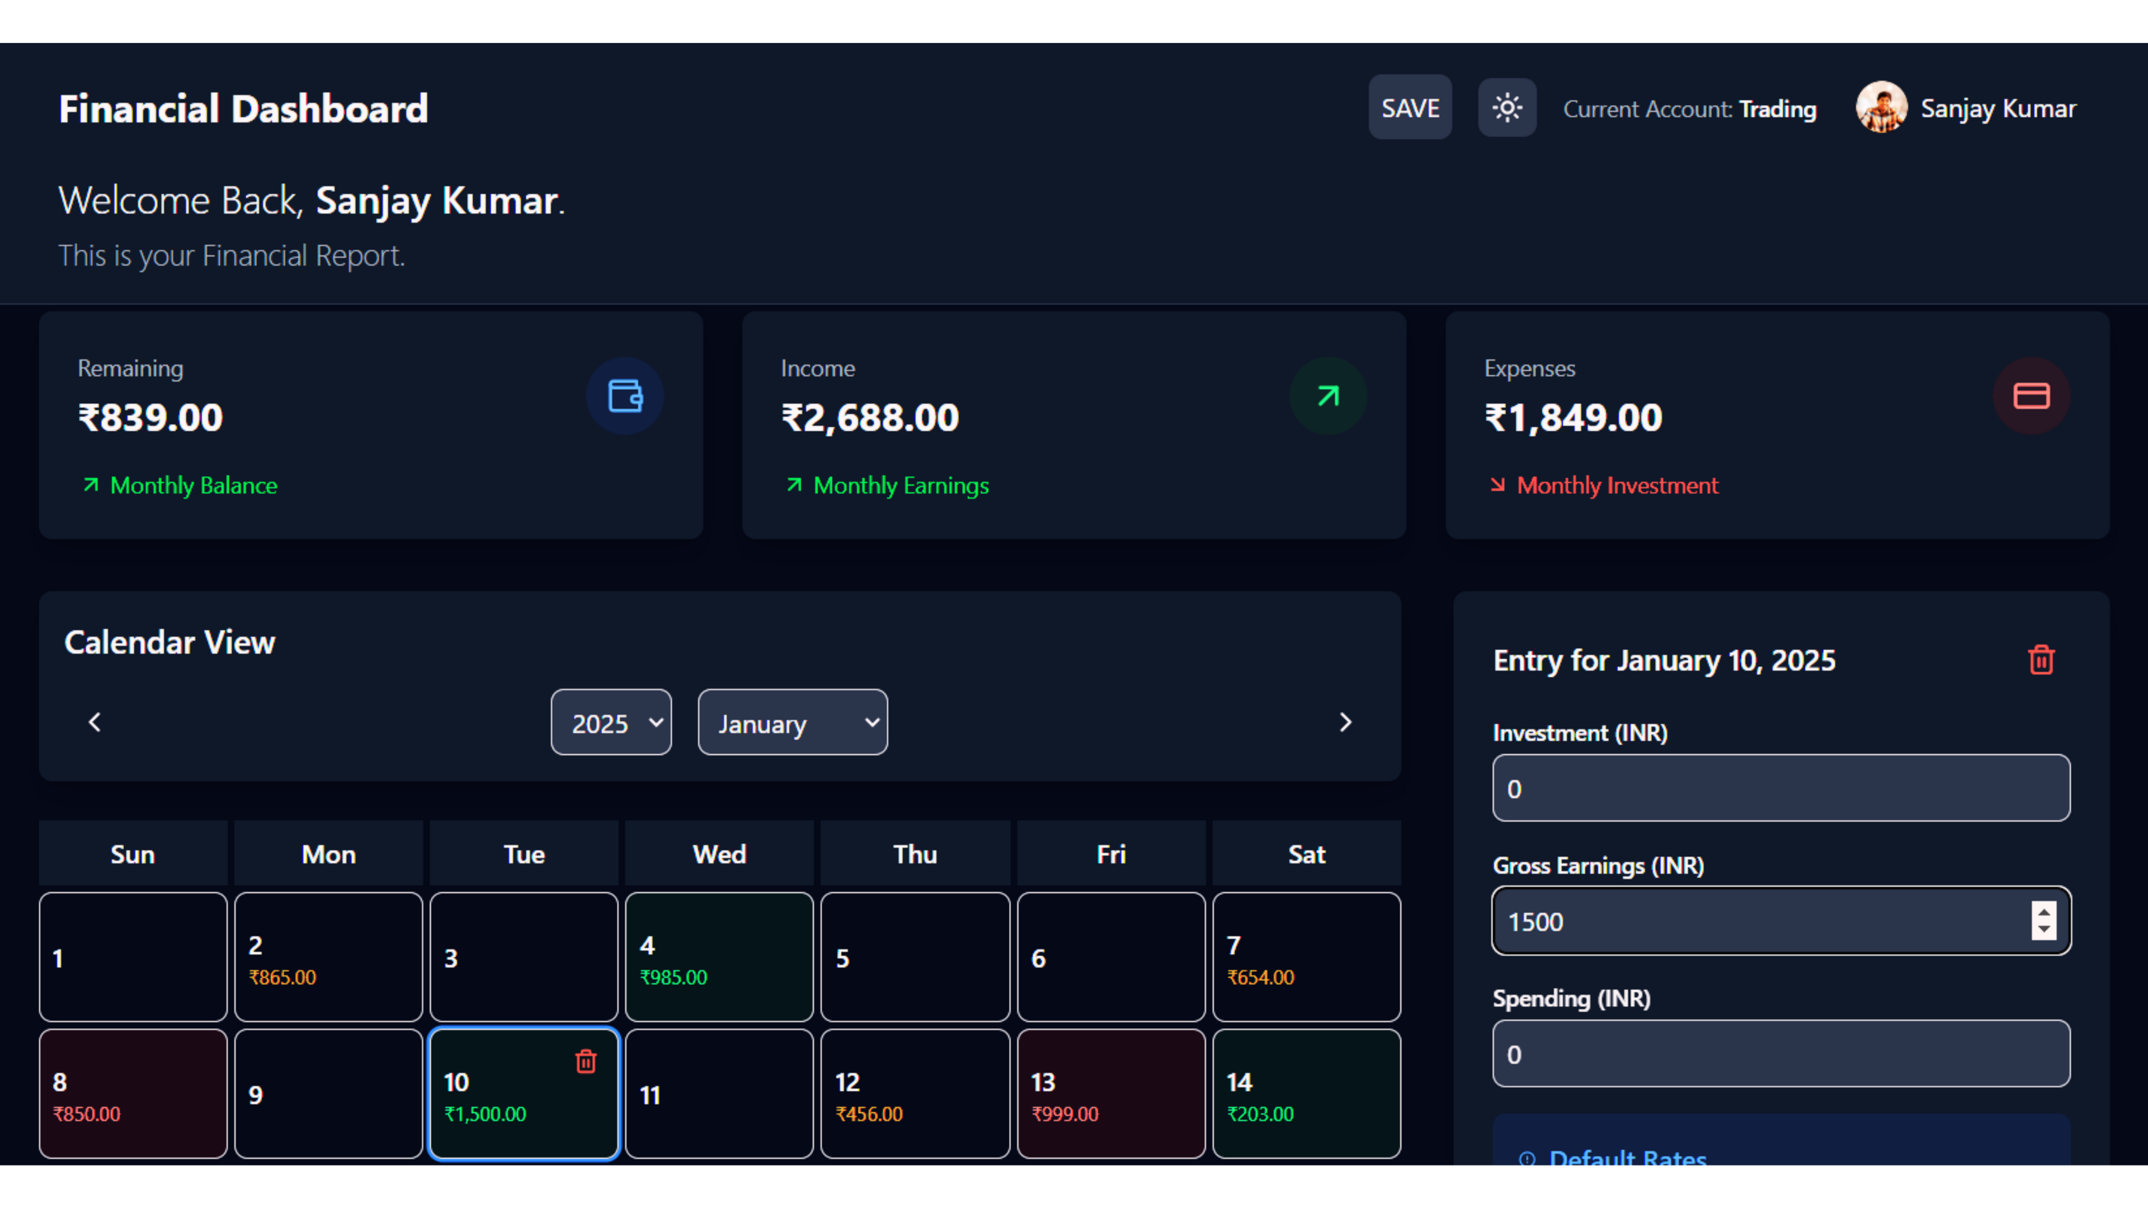Toggle light theme with sun icon
2148x1208 pixels.
click(1507, 107)
